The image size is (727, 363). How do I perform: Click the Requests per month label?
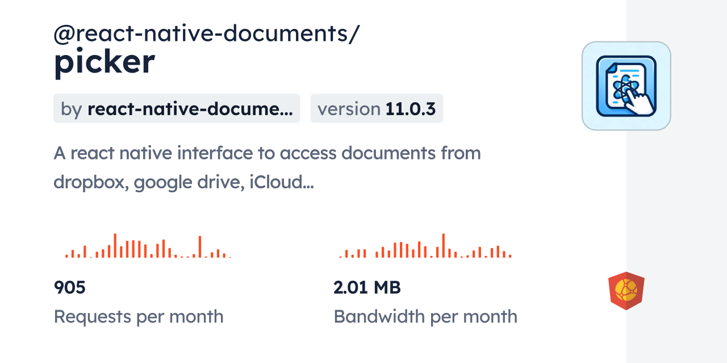coord(139,316)
